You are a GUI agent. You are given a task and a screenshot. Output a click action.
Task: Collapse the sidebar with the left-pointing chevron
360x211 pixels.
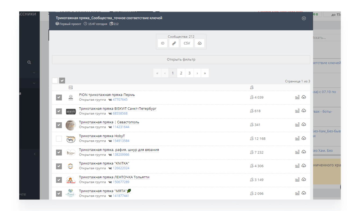tap(35, 154)
